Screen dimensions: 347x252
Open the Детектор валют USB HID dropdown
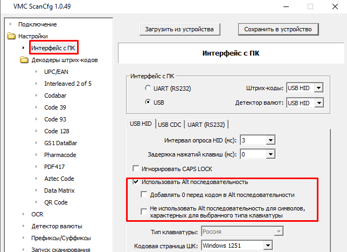(319, 103)
